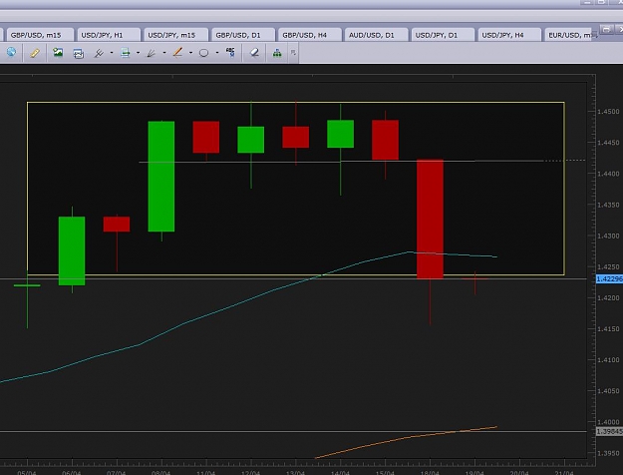The width and height of the screenshot is (623, 475).
Task: Expand the fan lines tool dropdown arrow
Action: [164, 53]
